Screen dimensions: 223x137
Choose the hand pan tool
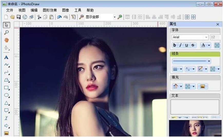(x=6, y=40)
